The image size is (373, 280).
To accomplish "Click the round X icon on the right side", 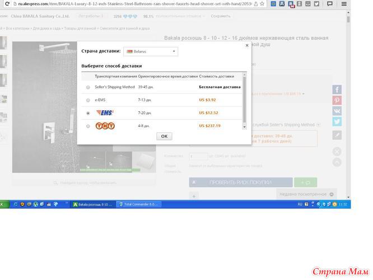I will tap(337, 152).
